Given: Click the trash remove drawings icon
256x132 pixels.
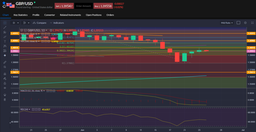Looking at the screenshot, I should point(5,100).
